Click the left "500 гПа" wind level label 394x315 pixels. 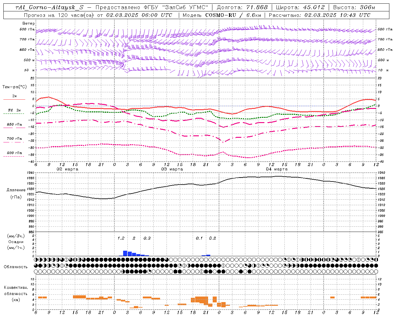(x=27, y=29)
